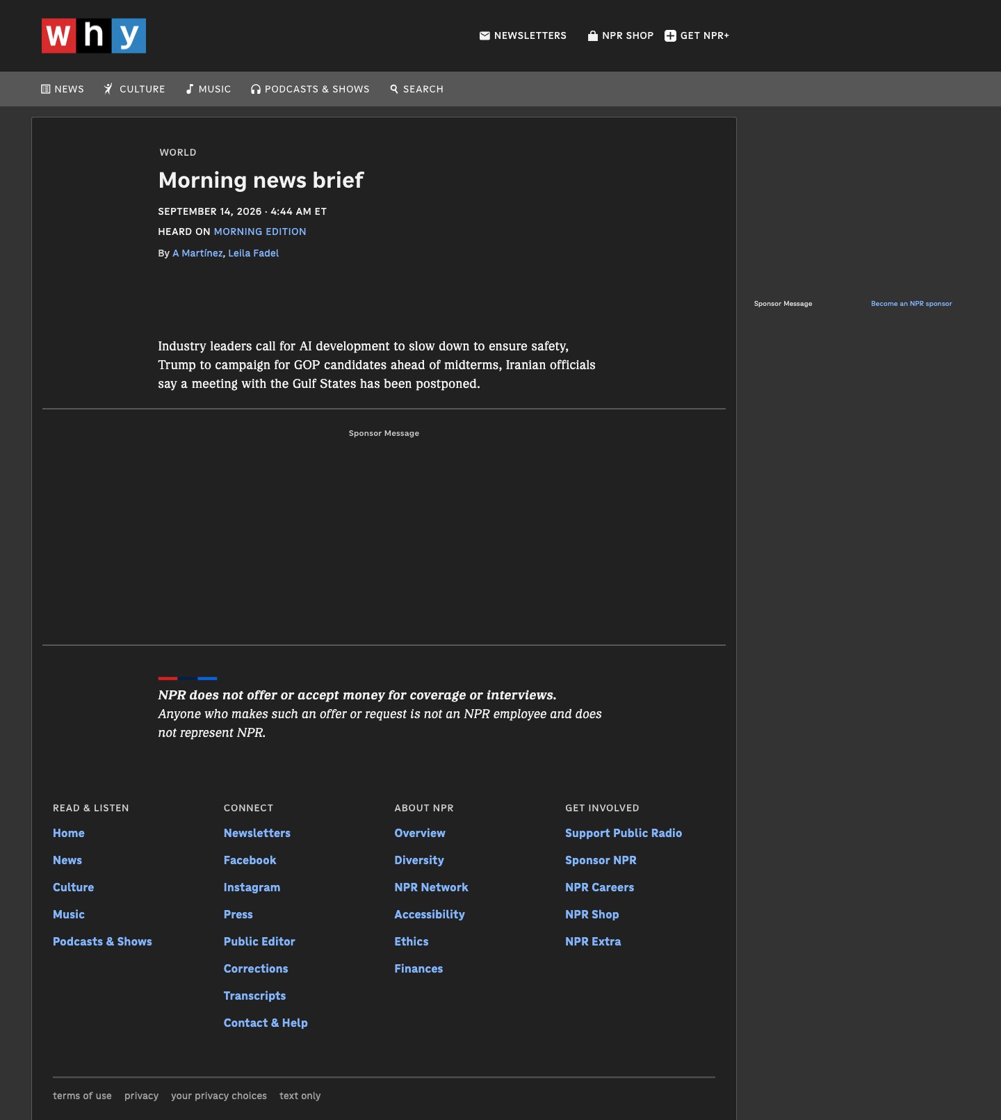Image resolution: width=1001 pixels, height=1120 pixels.
Task: View author Leila Fadel's page
Action: tap(254, 253)
